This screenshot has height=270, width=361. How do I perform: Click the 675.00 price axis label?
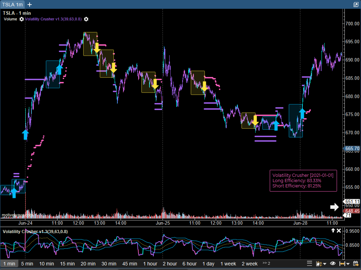(353, 115)
